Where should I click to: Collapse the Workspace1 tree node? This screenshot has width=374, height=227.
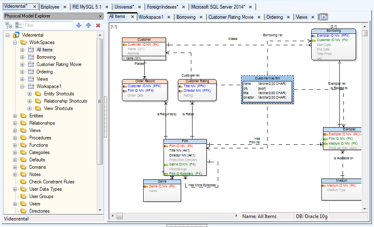coord(22,86)
